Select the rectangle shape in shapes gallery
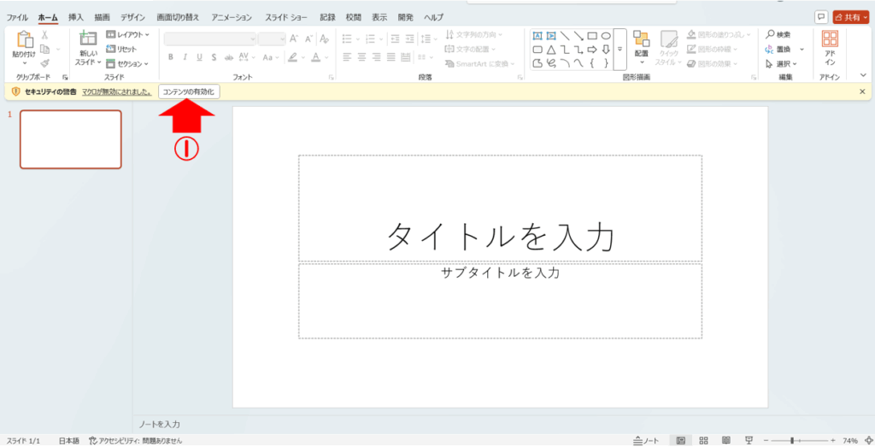The width and height of the screenshot is (875, 447). (x=592, y=36)
